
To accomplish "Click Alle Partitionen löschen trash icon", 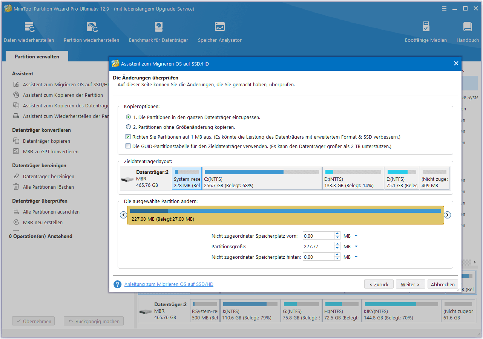I will [x=16, y=187].
